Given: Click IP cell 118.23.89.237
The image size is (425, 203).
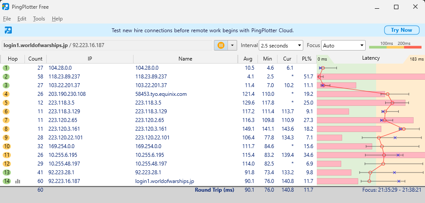Looking at the screenshot, I should tap(64, 77).
